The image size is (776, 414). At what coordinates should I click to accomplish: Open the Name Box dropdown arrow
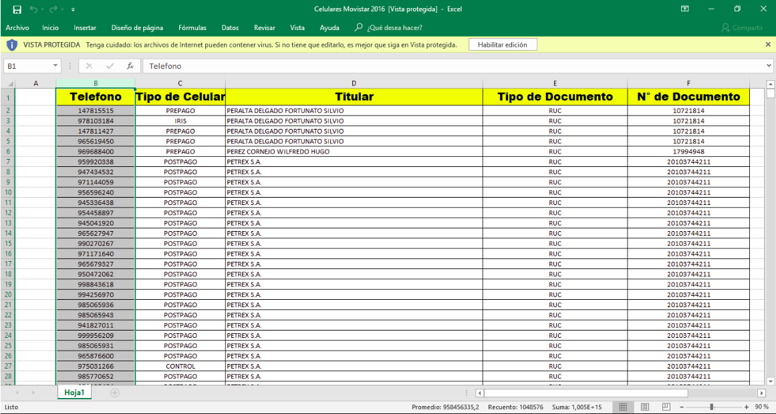[x=55, y=66]
